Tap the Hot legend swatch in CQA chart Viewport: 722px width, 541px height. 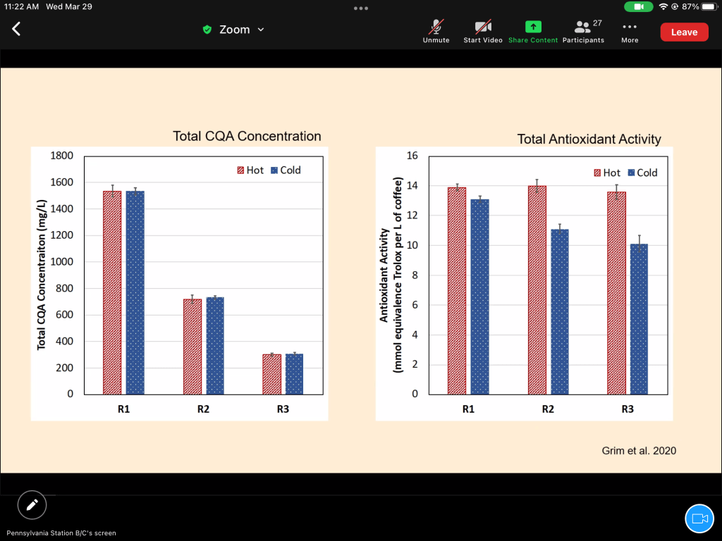(x=240, y=170)
